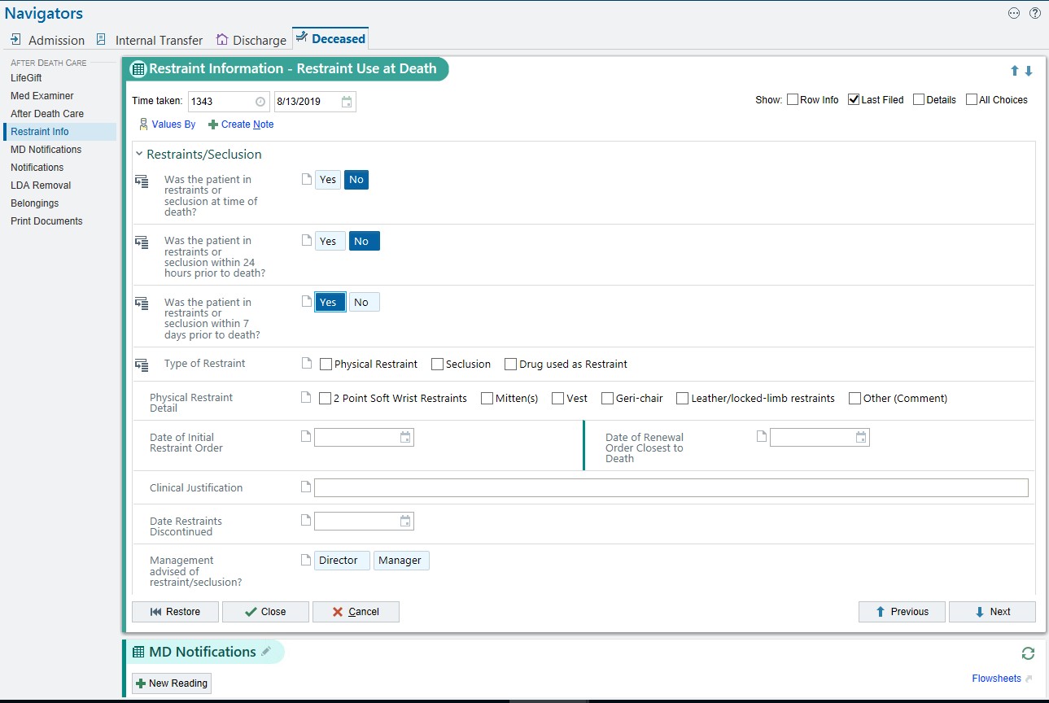
Task: Click the Create Note link
Action: [241, 124]
